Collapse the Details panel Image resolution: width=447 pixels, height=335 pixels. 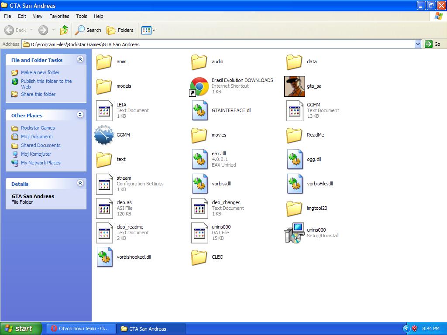[80, 183]
